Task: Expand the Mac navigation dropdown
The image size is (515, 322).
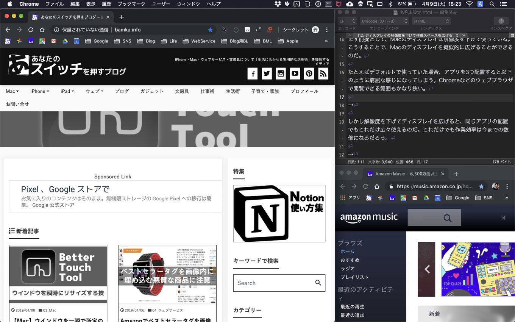Action: tap(12, 91)
